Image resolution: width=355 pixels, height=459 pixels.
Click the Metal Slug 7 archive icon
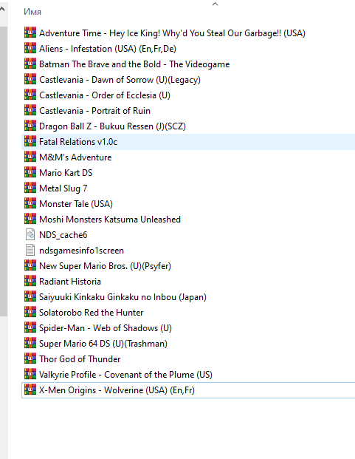tap(30, 188)
